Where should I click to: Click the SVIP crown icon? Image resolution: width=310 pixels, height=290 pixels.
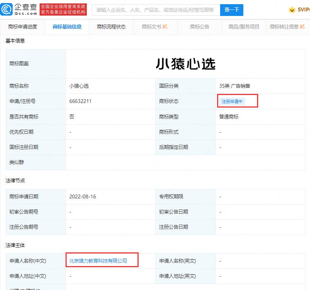pyautogui.click(x=292, y=10)
